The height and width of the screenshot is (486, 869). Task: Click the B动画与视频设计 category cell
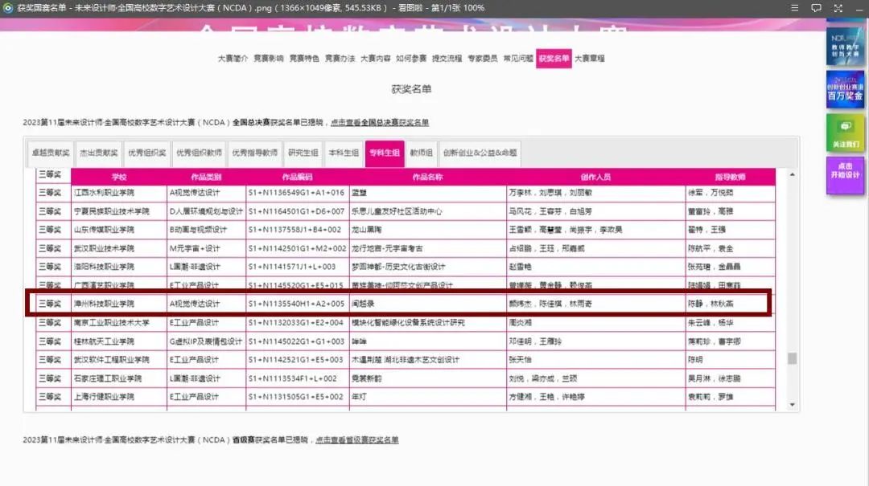point(206,230)
